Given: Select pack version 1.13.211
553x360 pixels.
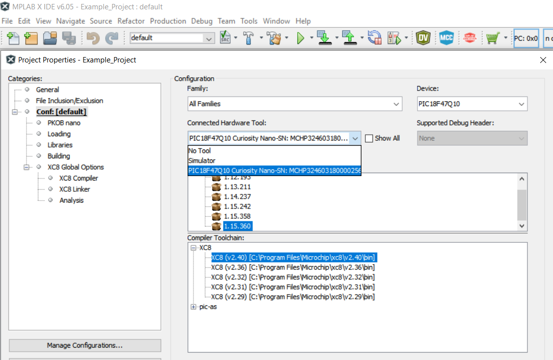Looking at the screenshot, I should 237,187.
